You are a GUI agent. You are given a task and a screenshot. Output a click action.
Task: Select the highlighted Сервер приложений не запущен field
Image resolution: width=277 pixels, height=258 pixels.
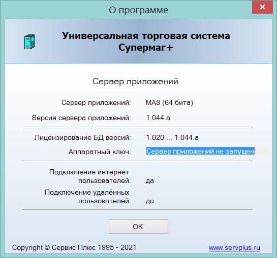click(207, 151)
